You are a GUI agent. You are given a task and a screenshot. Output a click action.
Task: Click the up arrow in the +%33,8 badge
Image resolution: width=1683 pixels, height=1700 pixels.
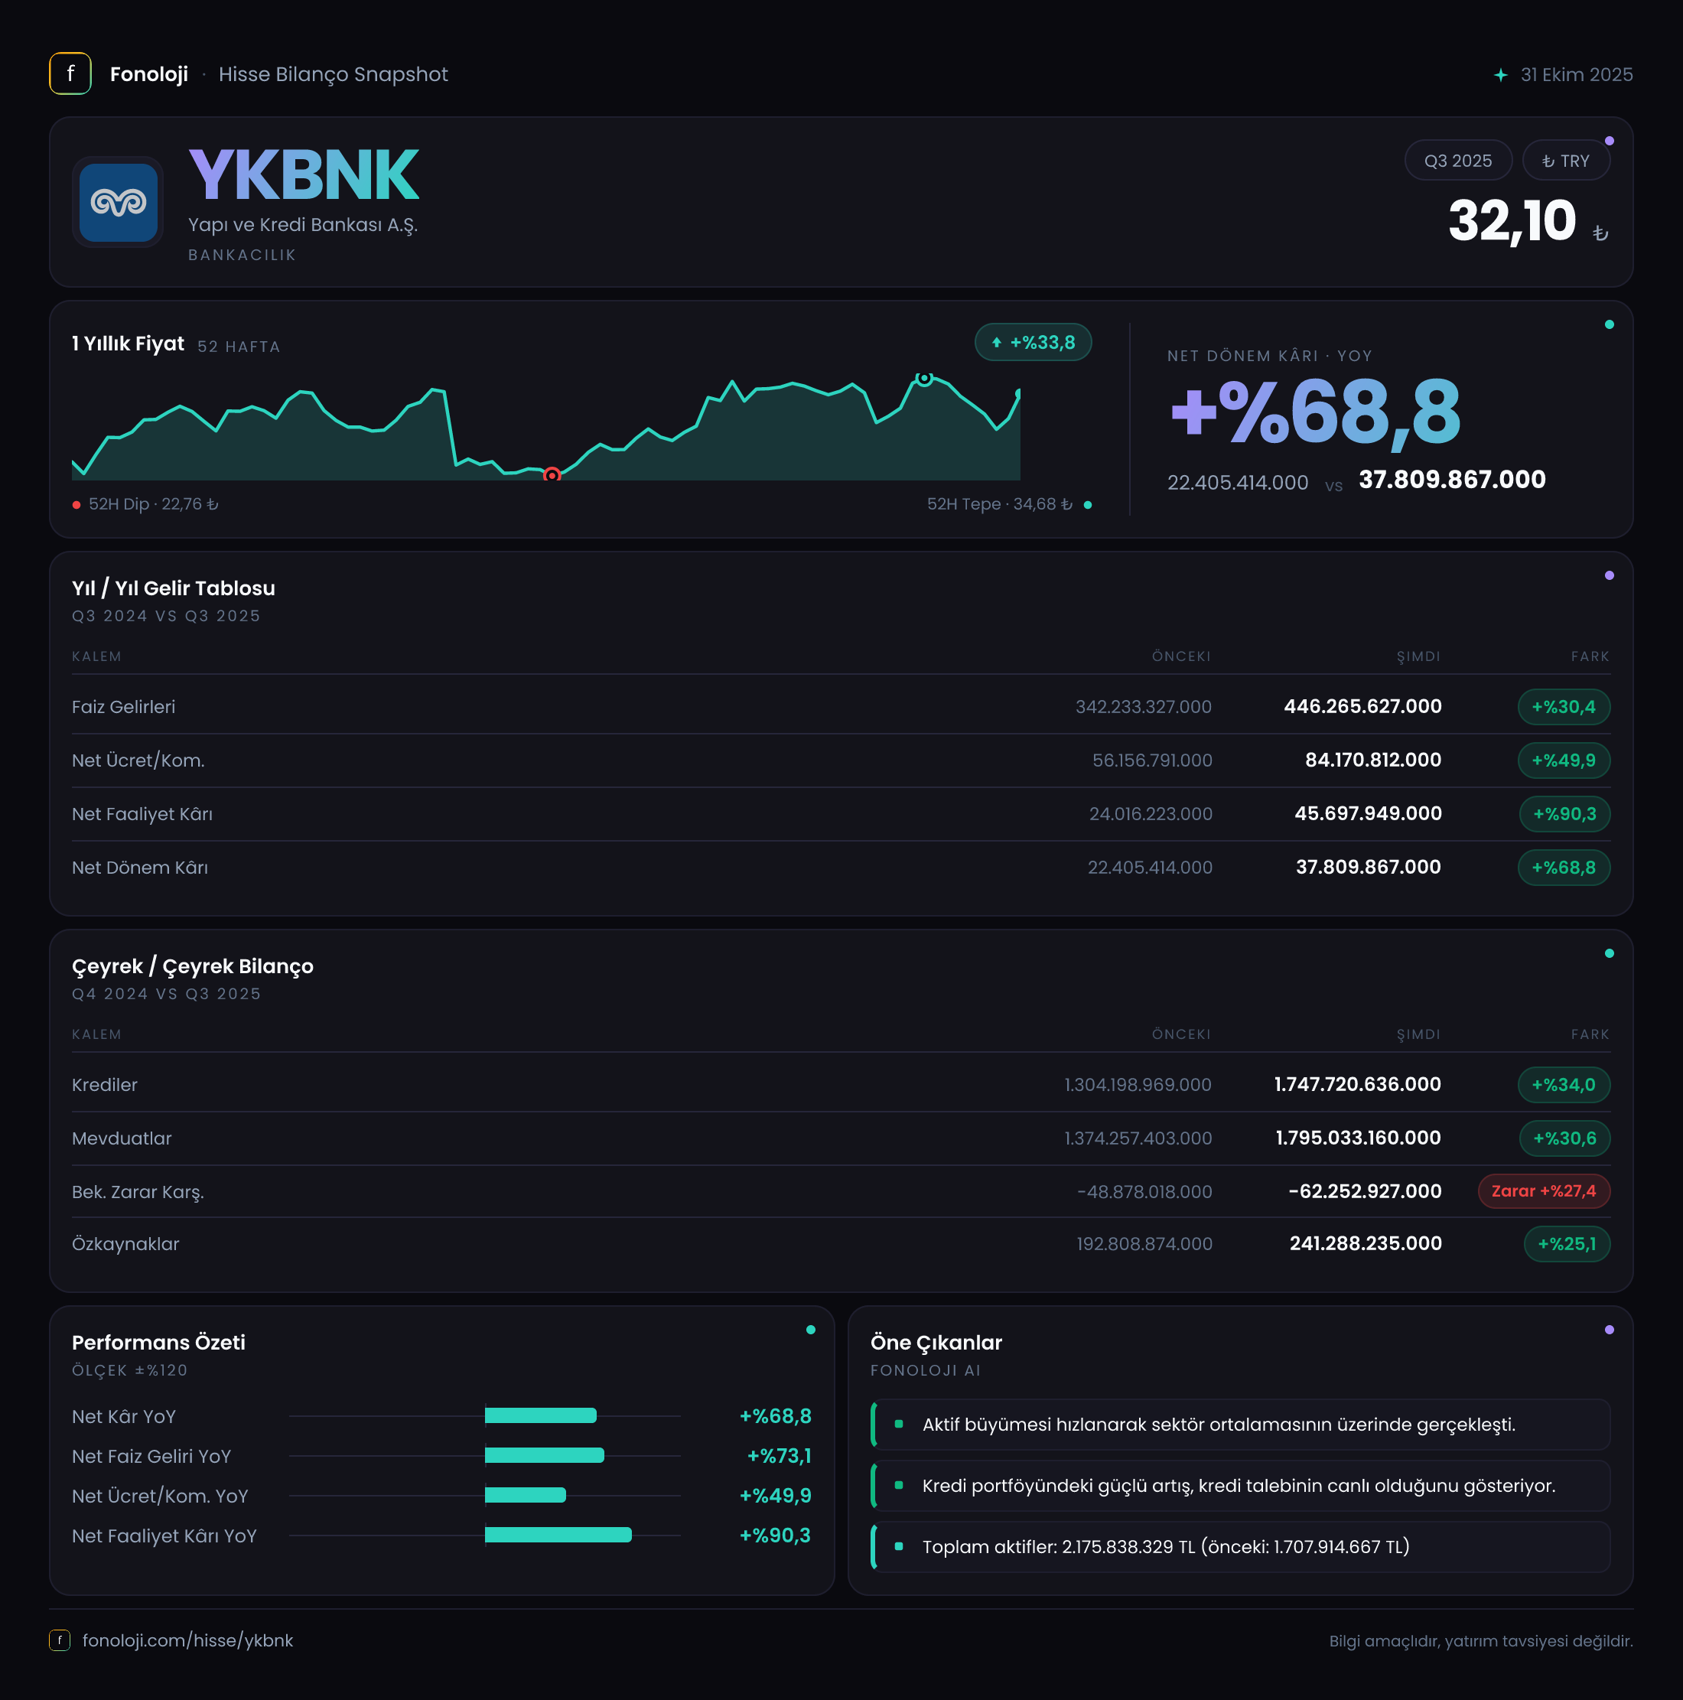point(997,342)
